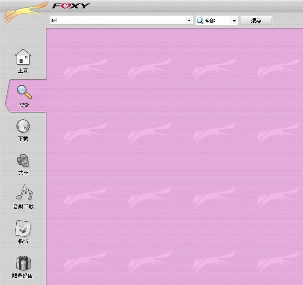
Task: Click the 狐貼 sticker icon
Action: (23, 229)
